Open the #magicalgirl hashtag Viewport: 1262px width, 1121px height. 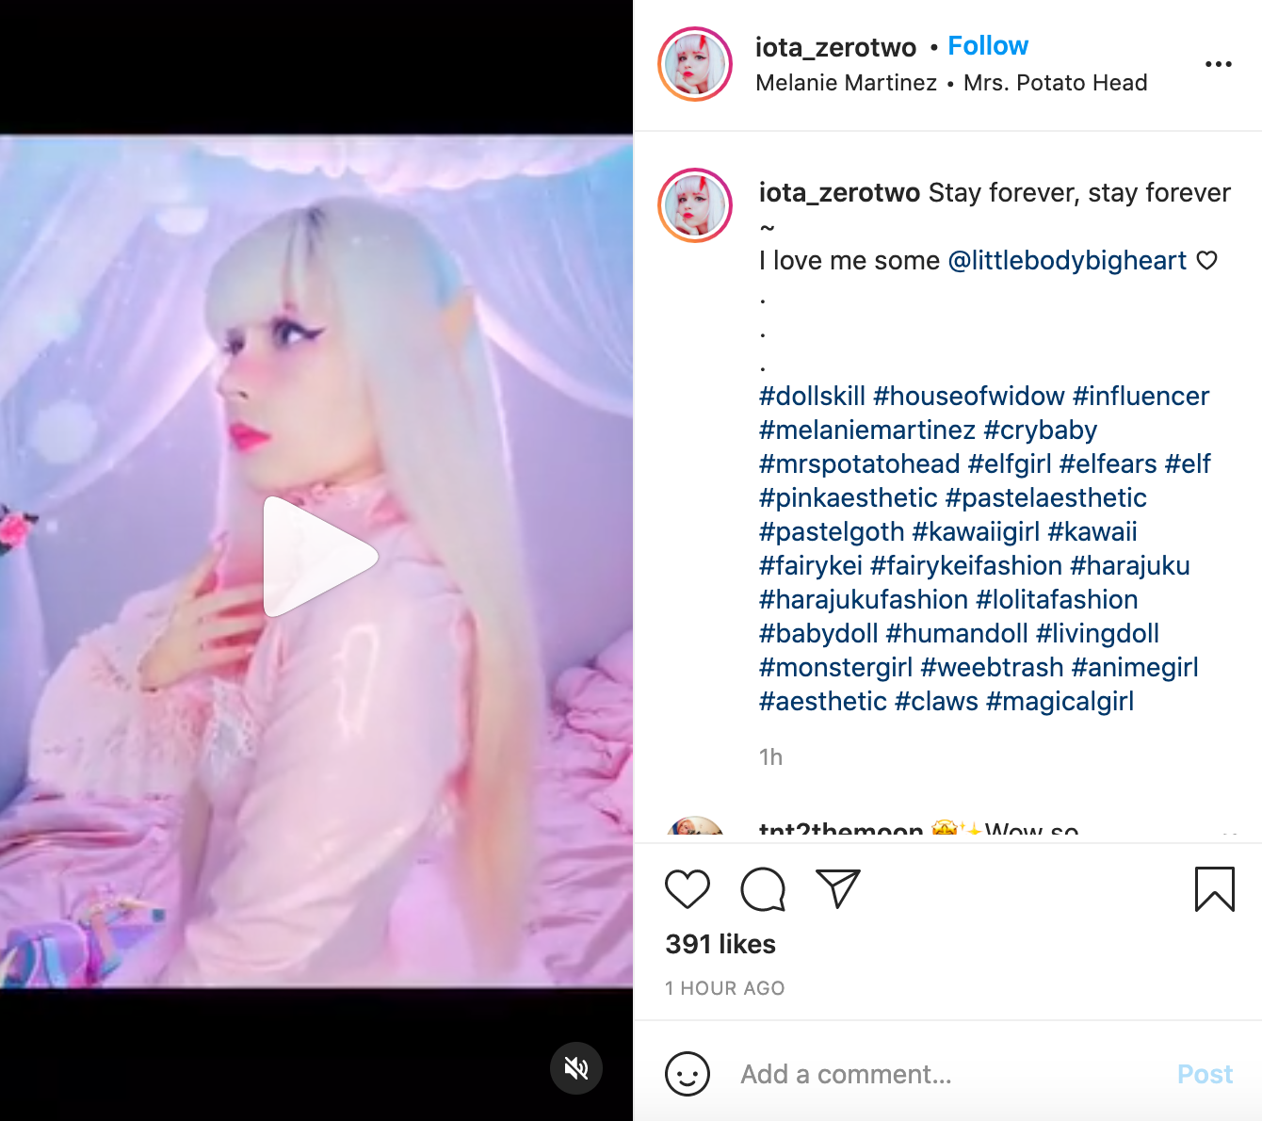pyautogui.click(x=1060, y=702)
